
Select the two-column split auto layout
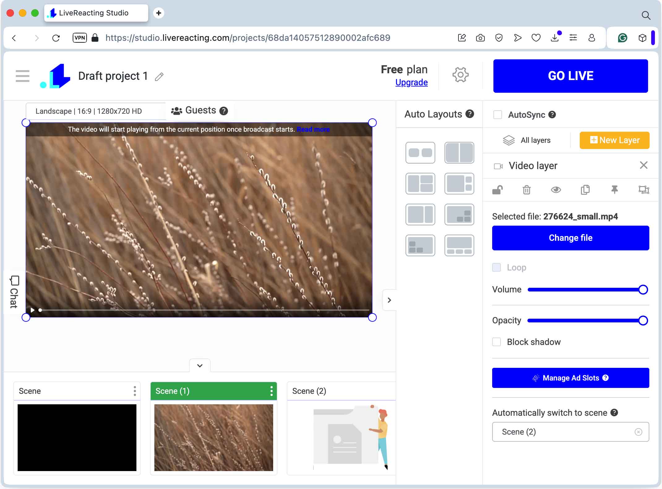[x=459, y=153]
